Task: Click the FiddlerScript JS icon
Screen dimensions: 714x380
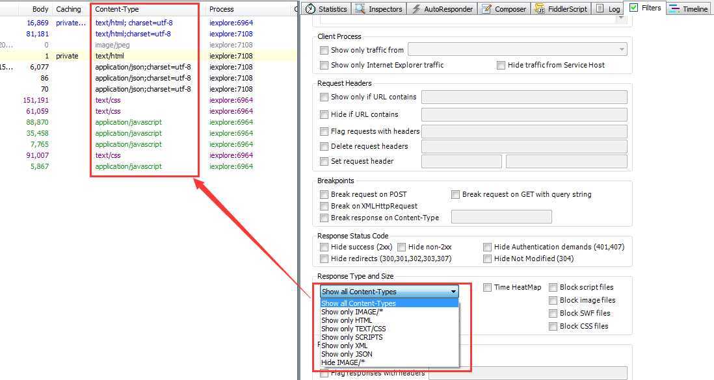Action: (540, 9)
